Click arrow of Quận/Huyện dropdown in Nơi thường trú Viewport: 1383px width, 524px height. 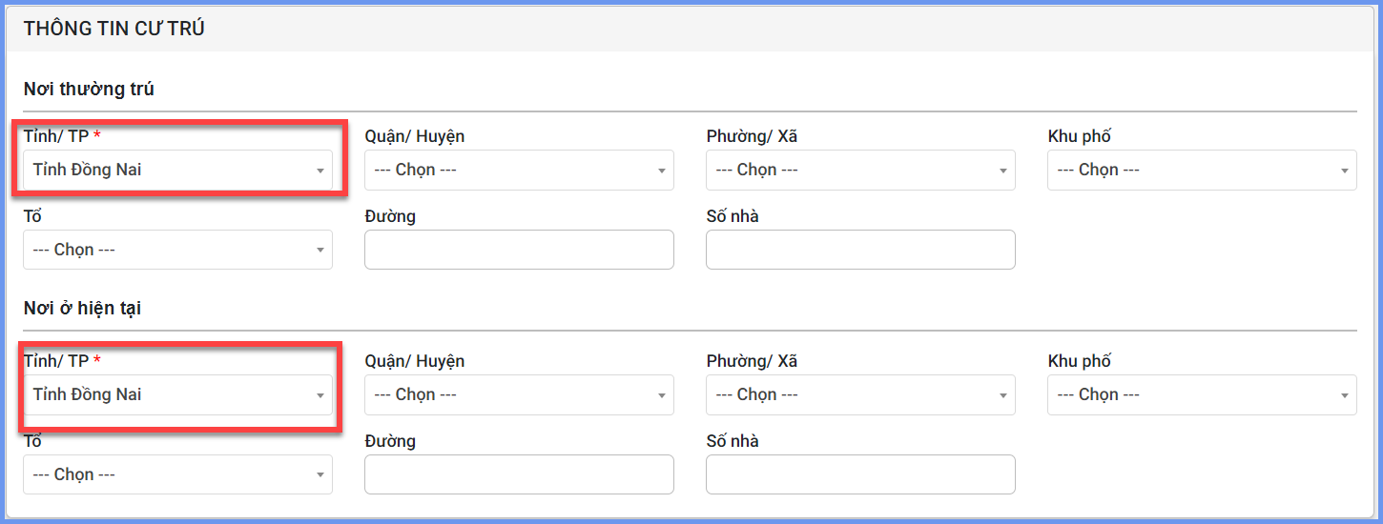point(661,171)
